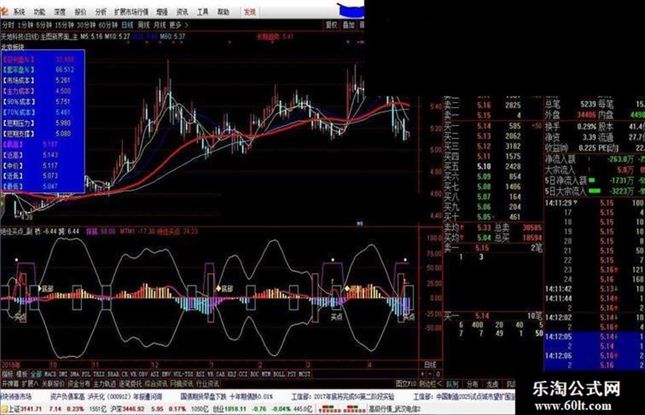Open the 报价 menu
This screenshot has width=645, height=415.
(x=81, y=12)
